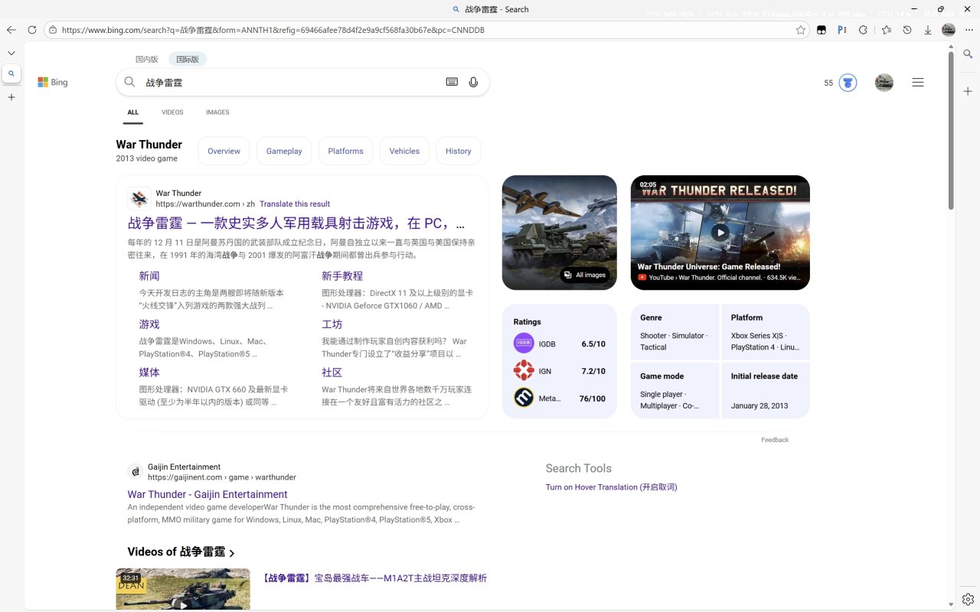Open the 社区 sitelink
The image size is (980, 612).
pyautogui.click(x=332, y=373)
